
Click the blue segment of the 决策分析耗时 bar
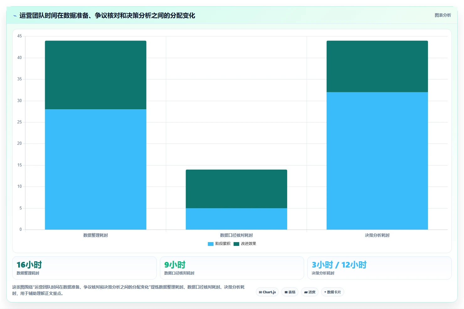coord(377,161)
